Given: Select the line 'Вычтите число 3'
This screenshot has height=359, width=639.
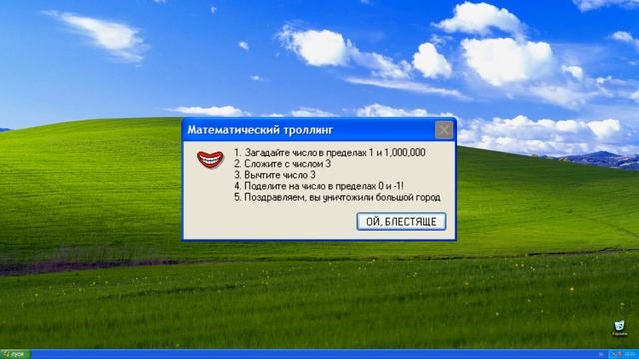Looking at the screenshot, I should [275, 175].
